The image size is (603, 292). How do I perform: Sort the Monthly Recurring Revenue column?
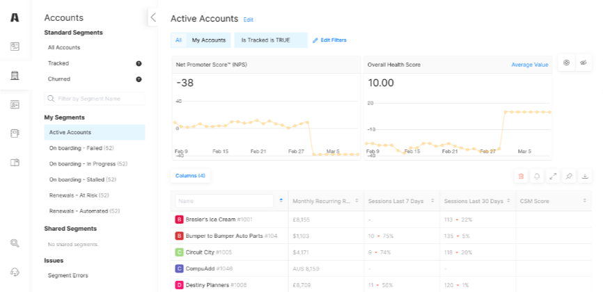coord(357,201)
